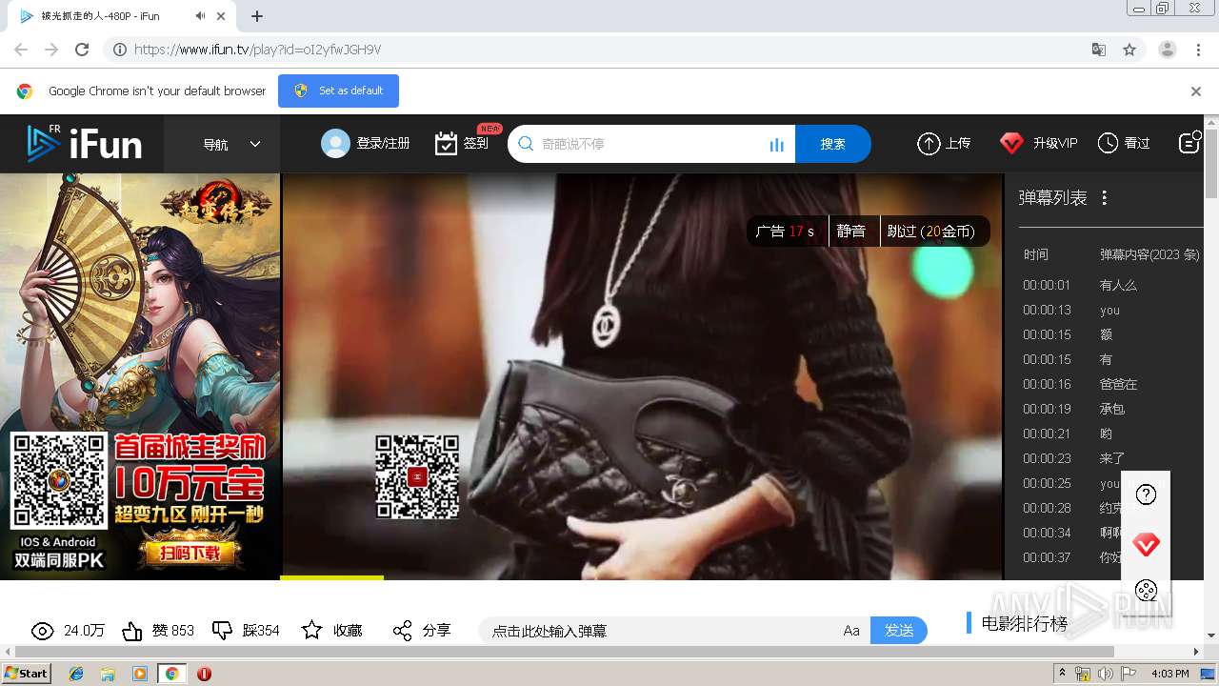Viewport: 1219px width, 686px height.
Task: Click the star 收藏 favorite icon
Action: coord(311,631)
